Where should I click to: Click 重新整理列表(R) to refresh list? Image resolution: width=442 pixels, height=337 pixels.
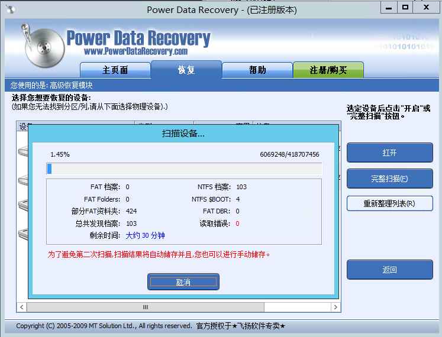point(389,203)
